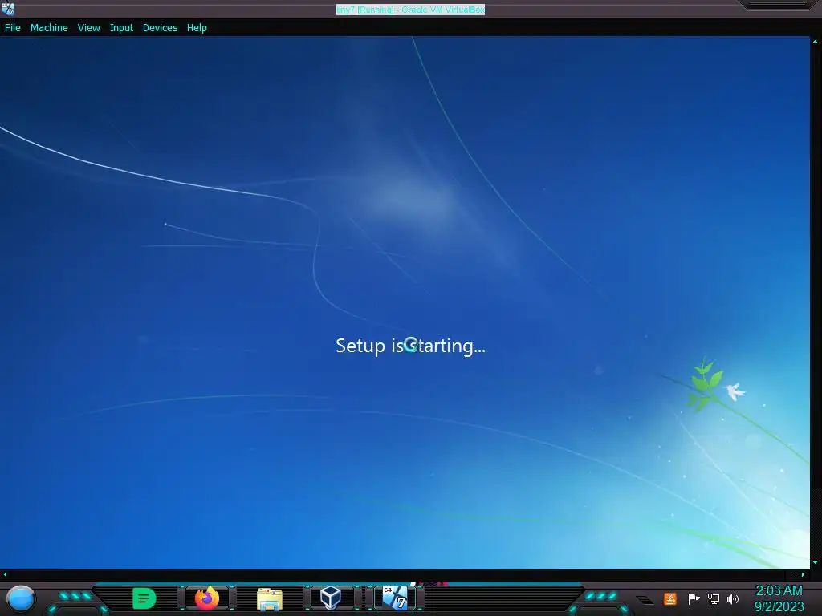
Task: Click the VirtualBox icon in title bar
Action: (x=8, y=8)
